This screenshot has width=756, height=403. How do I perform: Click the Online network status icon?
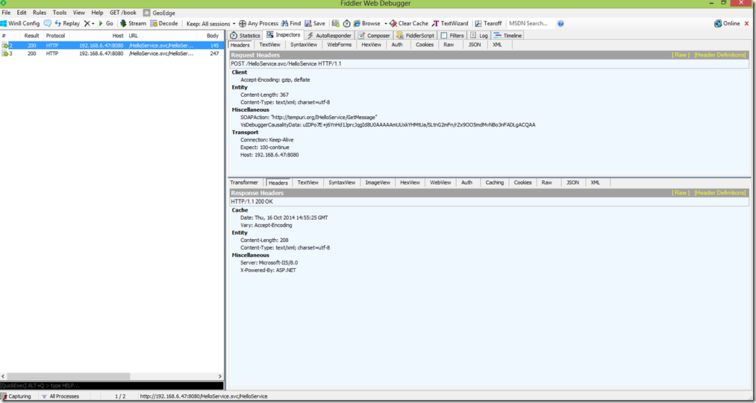pos(719,23)
